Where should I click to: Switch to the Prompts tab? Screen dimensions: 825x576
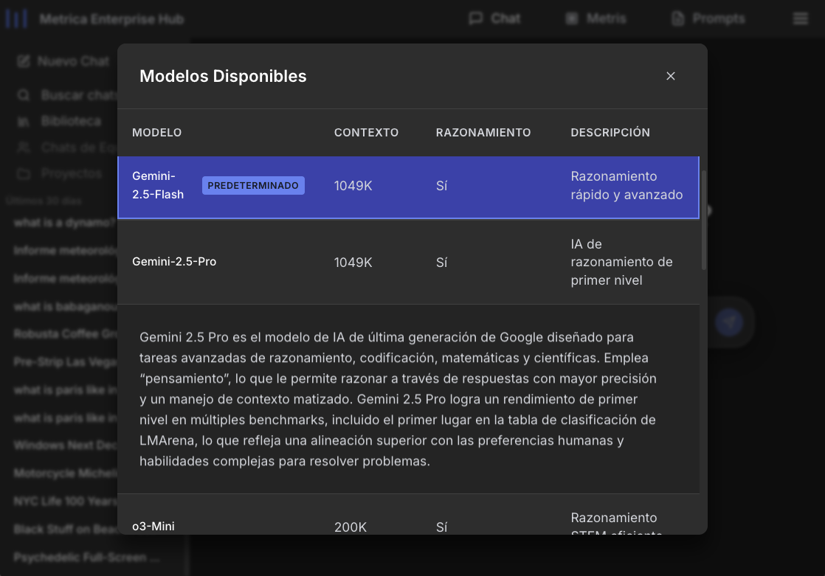pyautogui.click(x=707, y=18)
